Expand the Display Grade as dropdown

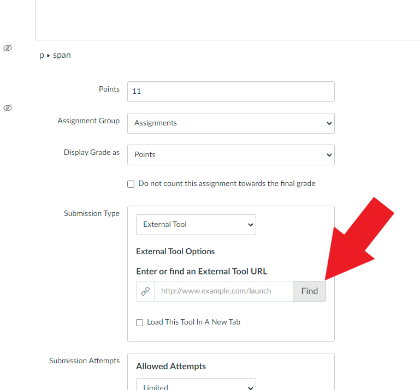230,155
